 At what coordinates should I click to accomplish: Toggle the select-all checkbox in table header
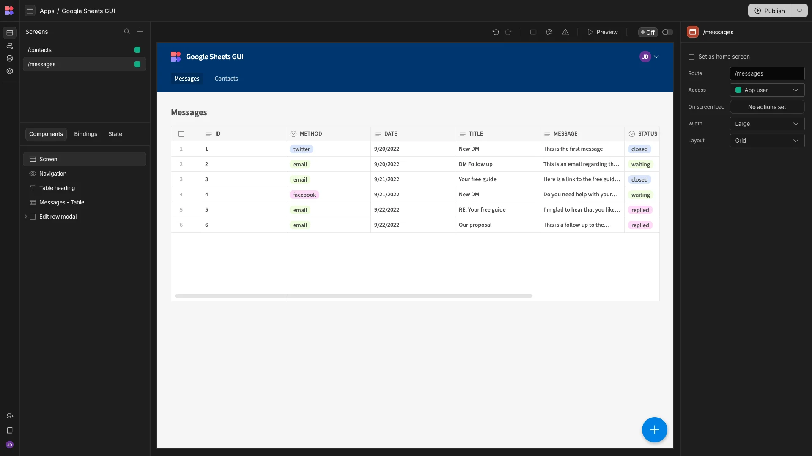pos(181,134)
